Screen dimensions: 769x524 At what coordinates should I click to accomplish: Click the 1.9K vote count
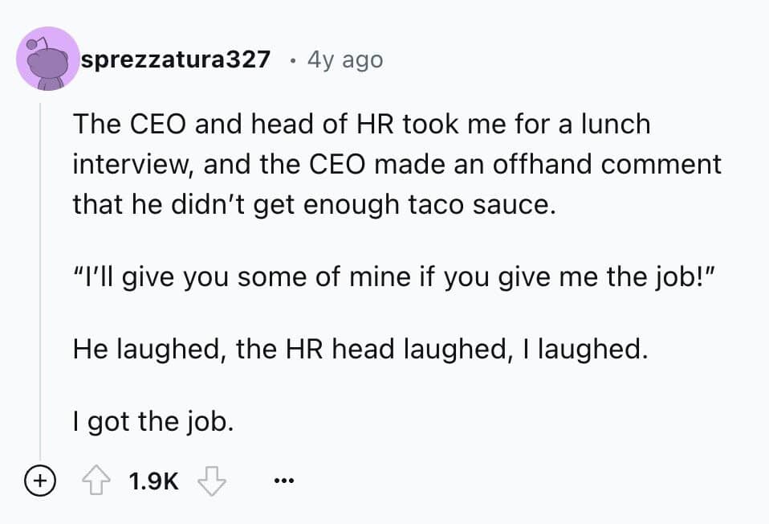pyautogui.click(x=154, y=482)
